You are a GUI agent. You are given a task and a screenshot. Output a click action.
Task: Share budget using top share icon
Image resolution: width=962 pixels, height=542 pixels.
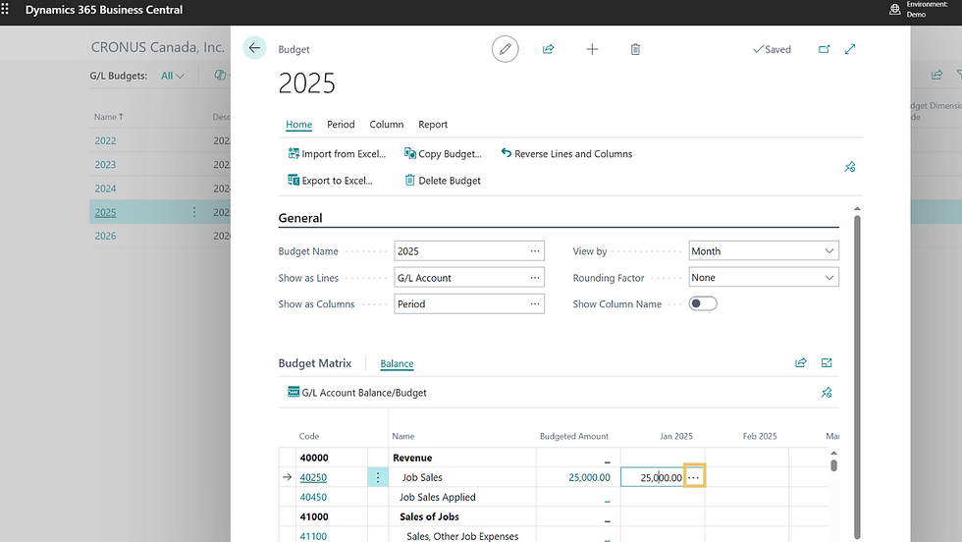[548, 49]
